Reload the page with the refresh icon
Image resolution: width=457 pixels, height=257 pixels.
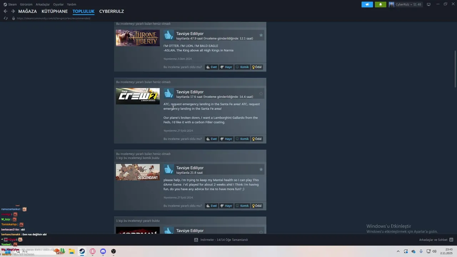click(x=5, y=18)
